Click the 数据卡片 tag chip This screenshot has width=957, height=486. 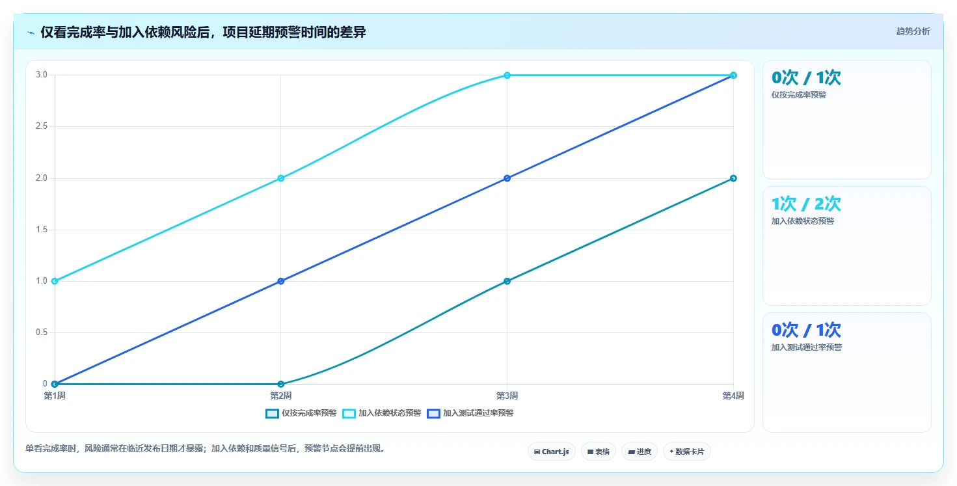tap(687, 452)
